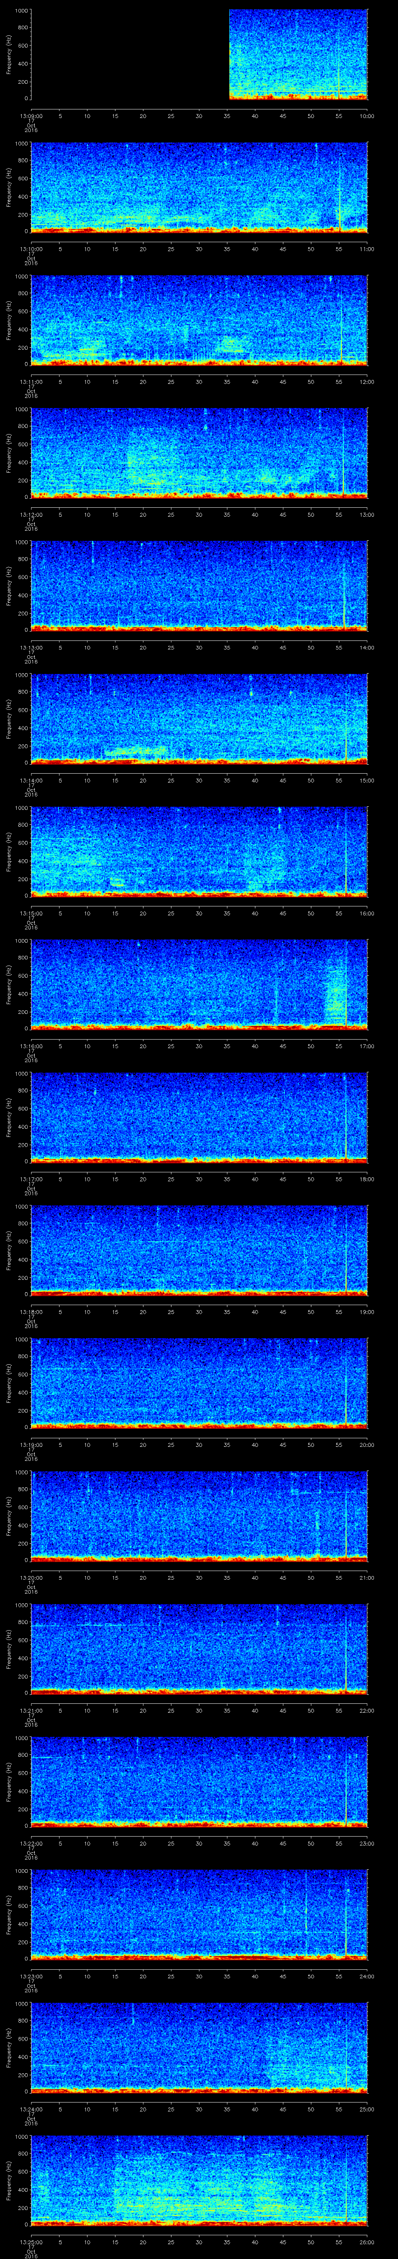
Task: Select the 13:15:00 start time label
Action: (x=31, y=913)
